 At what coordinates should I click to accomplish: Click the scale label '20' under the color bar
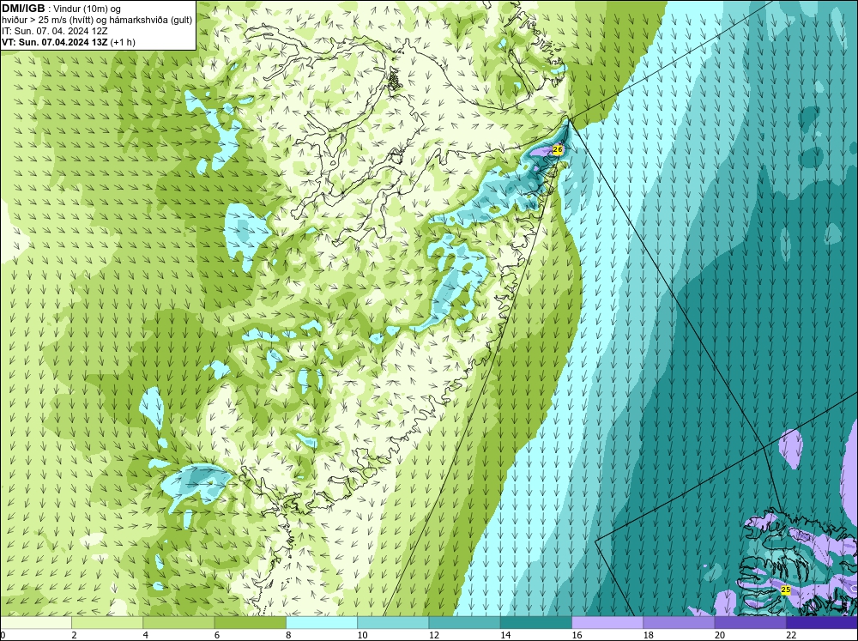[720, 635]
